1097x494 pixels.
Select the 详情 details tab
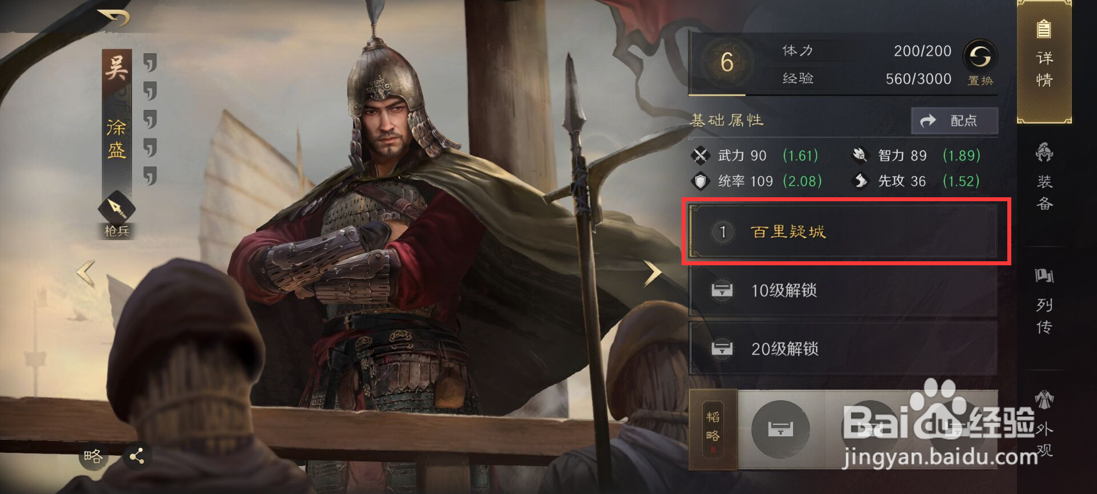pos(1044,61)
